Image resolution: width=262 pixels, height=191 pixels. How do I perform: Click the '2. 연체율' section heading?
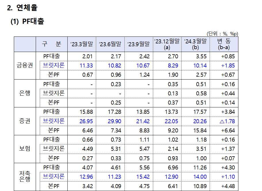22,8
